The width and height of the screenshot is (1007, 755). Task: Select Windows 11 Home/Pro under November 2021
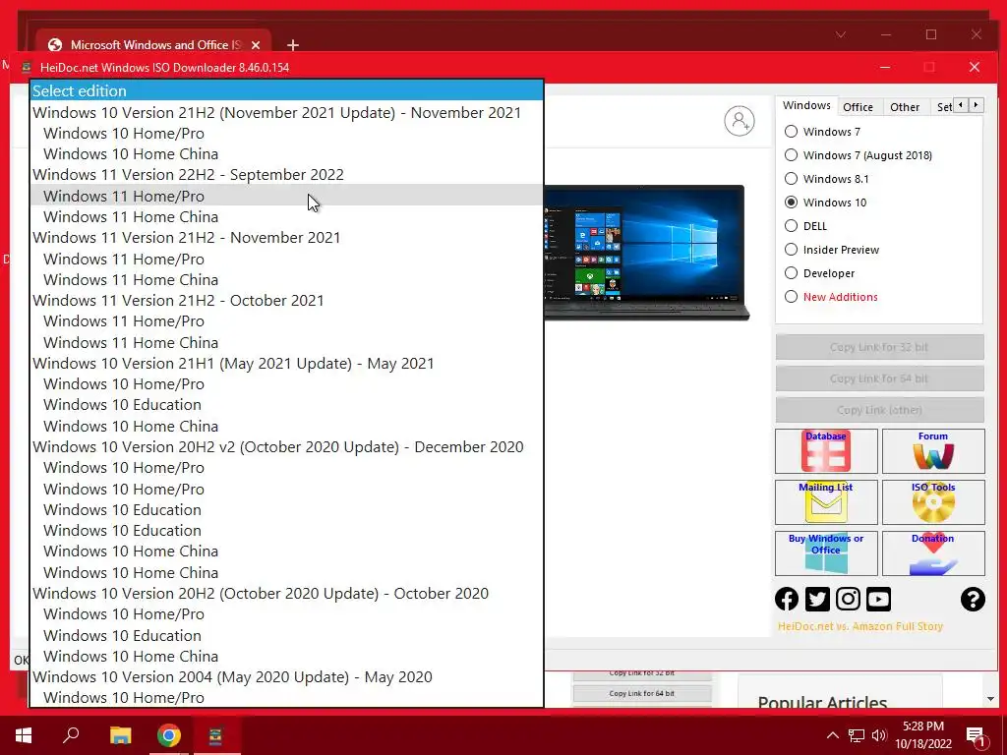(x=286, y=259)
